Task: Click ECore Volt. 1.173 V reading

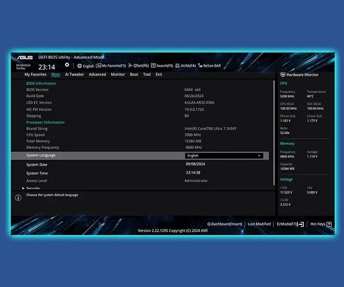Action: [312, 121]
